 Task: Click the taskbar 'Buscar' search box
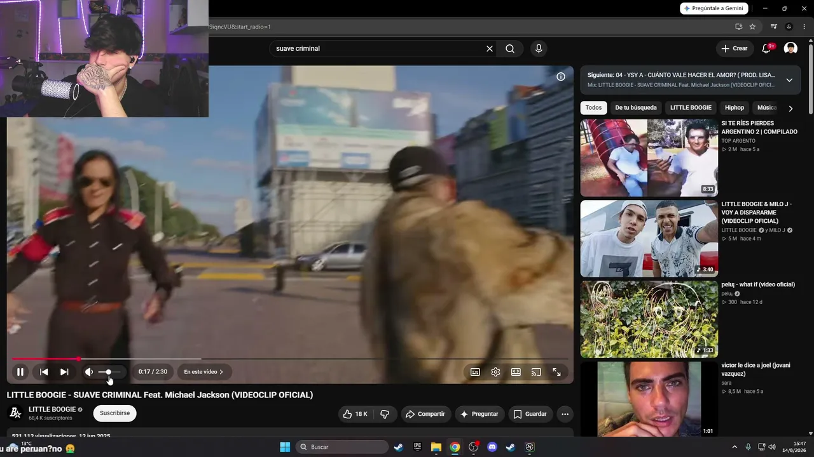coord(342,447)
